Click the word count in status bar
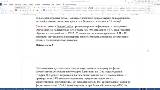The height and width of the screenshot is (90, 160). coord(10,89)
